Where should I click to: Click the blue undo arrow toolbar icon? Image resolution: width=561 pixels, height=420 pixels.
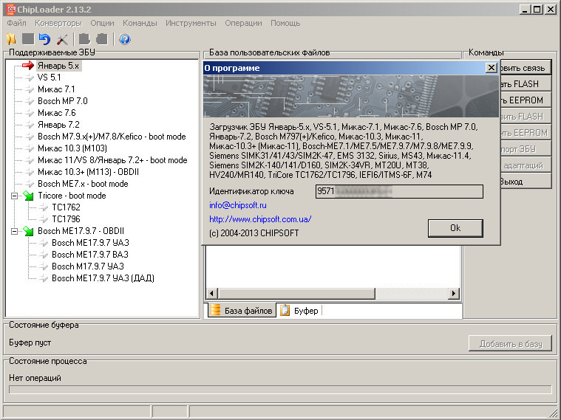tap(44, 39)
